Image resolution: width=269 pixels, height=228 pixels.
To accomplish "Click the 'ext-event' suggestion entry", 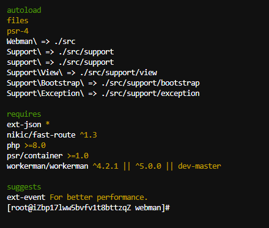I will pyautogui.click(x=26, y=197).
